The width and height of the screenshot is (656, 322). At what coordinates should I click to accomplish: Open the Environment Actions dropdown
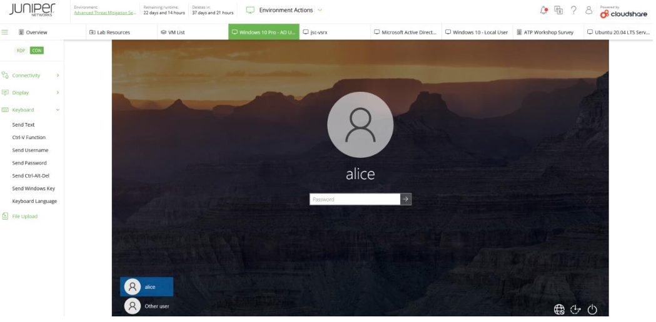(285, 11)
